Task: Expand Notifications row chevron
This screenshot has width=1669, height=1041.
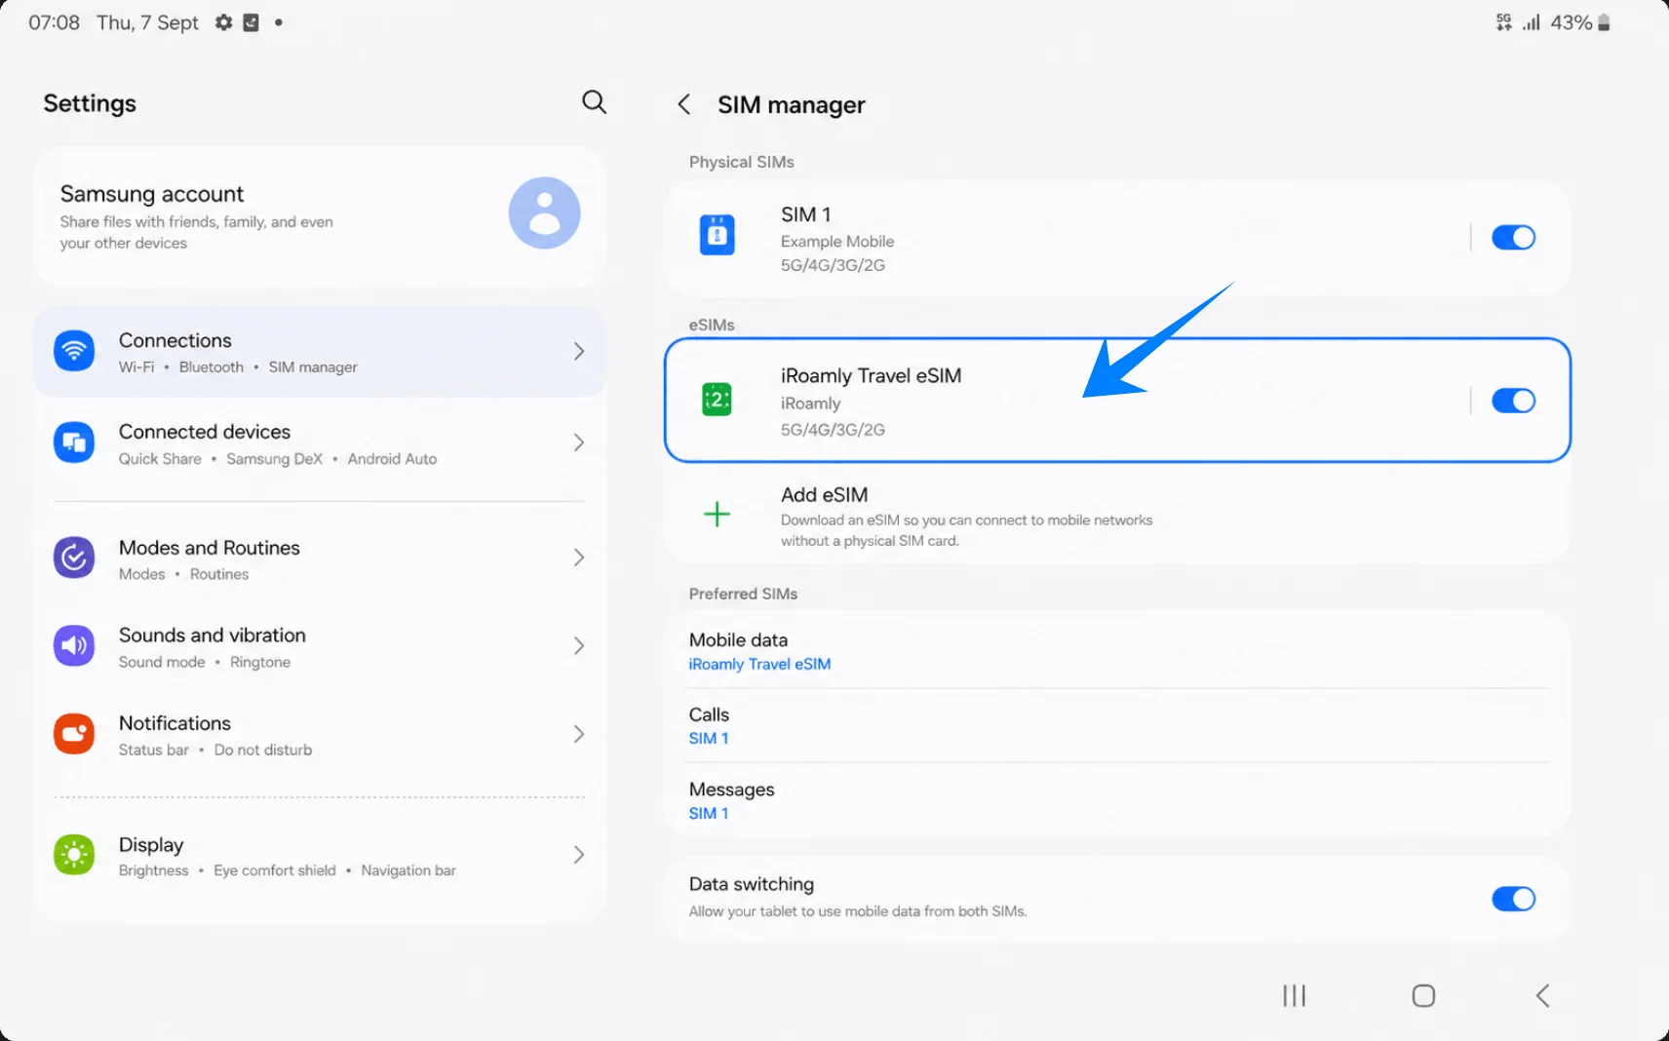Action: tap(579, 734)
